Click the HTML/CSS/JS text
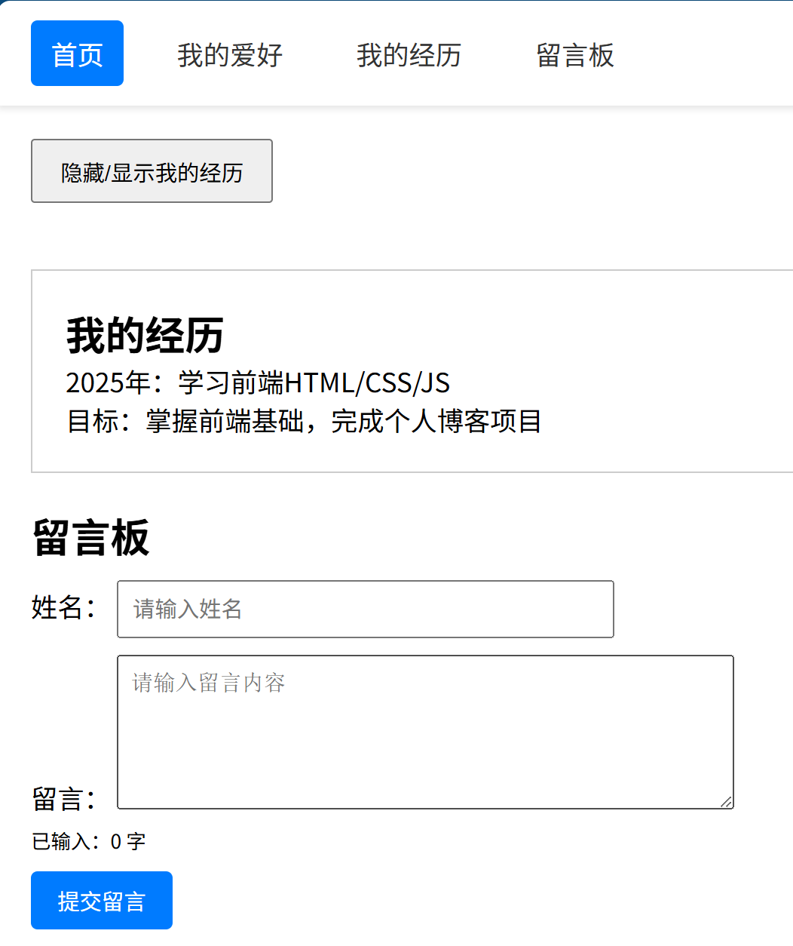The width and height of the screenshot is (793, 946). tap(367, 383)
